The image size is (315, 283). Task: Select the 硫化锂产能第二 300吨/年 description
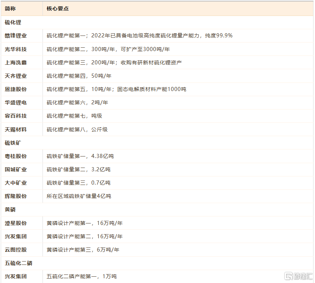(108, 49)
